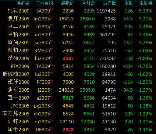Image resolution: width=156 pixels, height=134 pixels.
Task: Click the red M marker beside TA309
Action: [x=51, y=65]
